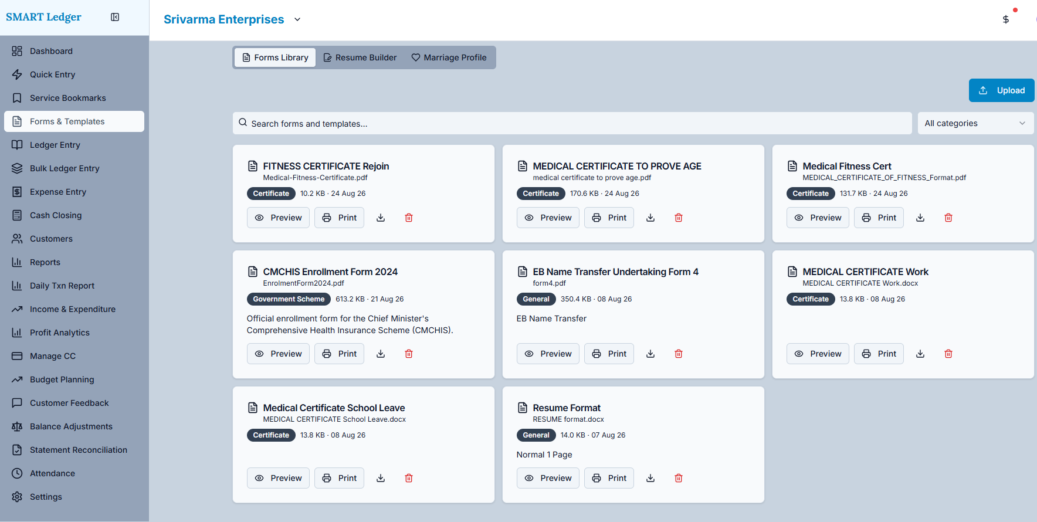
Task: Open Cash Closing from sidebar
Action: coord(74,215)
